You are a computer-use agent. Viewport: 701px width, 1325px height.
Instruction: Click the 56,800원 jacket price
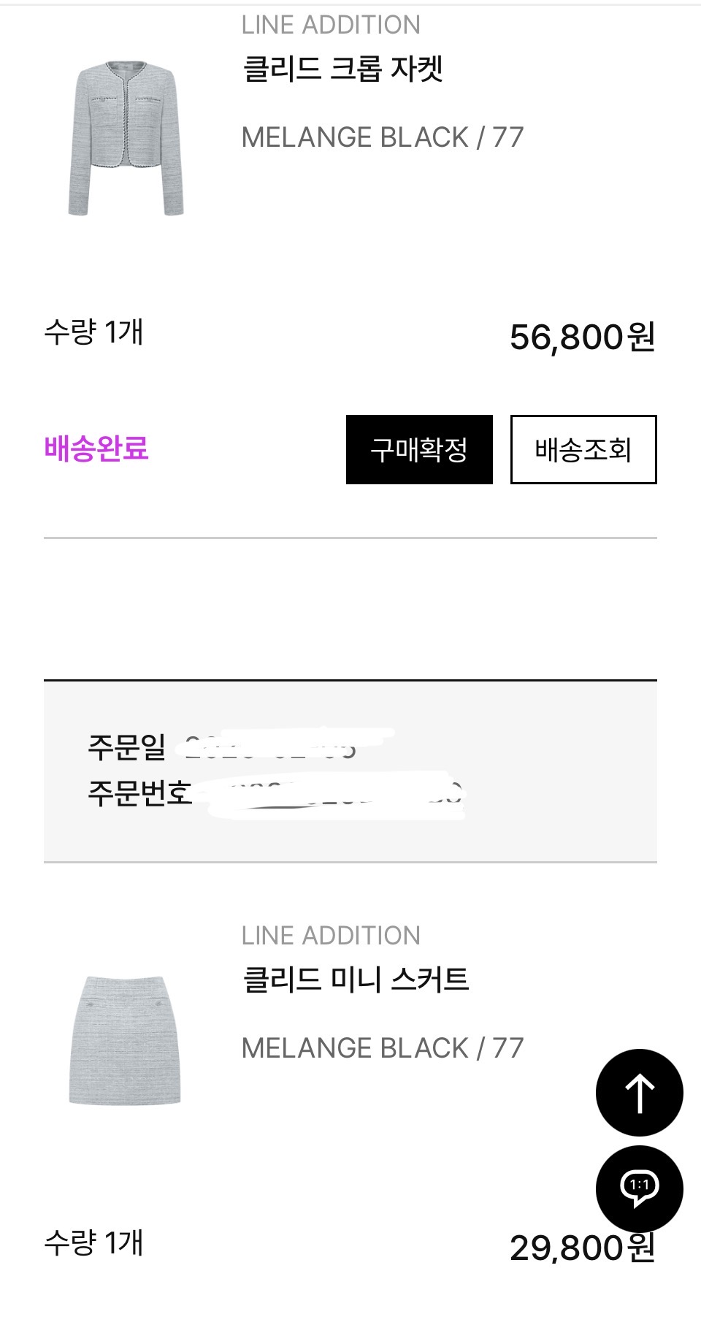click(x=582, y=337)
